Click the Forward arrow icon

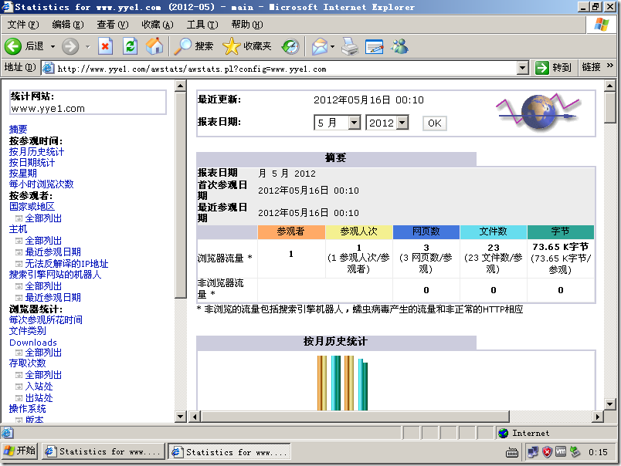point(70,47)
